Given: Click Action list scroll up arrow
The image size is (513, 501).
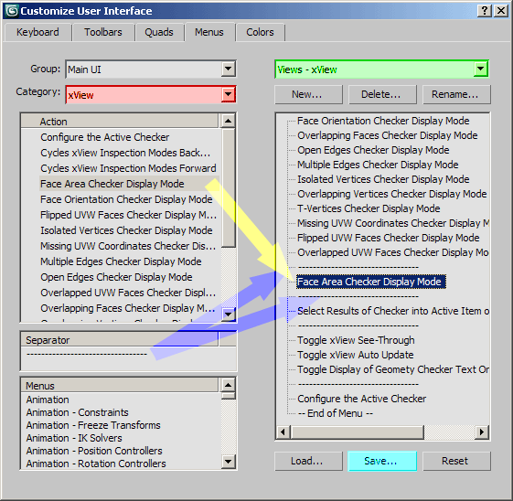Looking at the screenshot, I should [228, 121].
